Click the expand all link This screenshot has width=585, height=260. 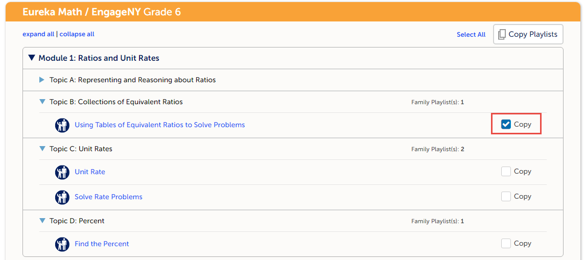click(x=38, y=34)
